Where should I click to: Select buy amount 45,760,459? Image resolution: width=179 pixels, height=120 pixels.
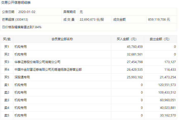(135, 47)
